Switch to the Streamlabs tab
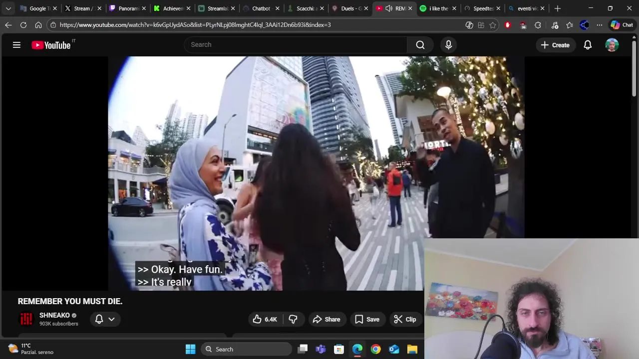 click(216, 8)
